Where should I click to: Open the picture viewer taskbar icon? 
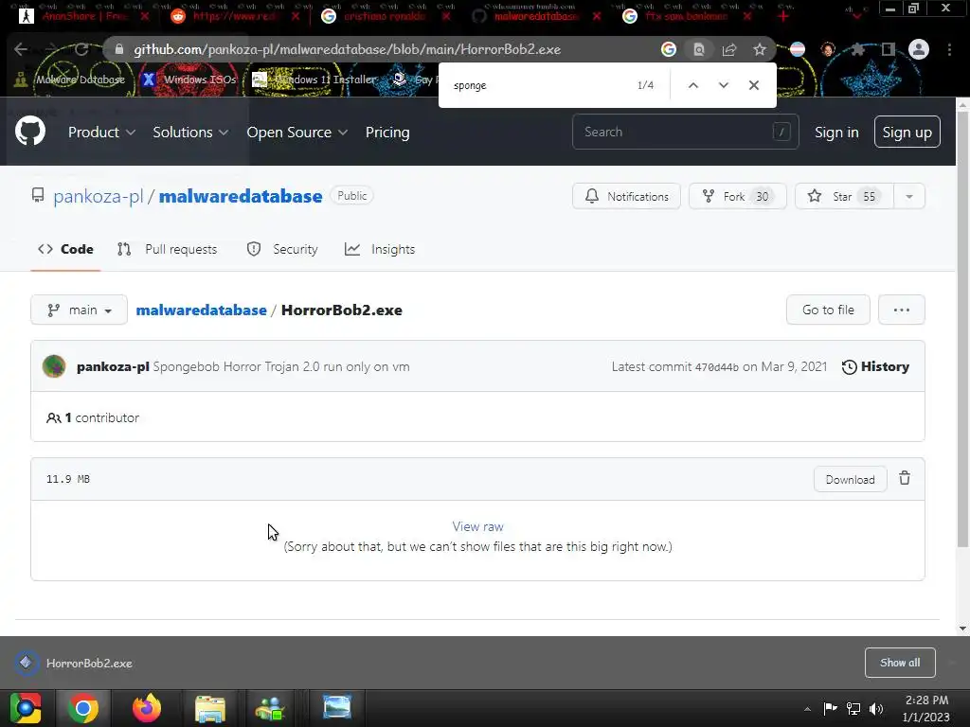(x=337, y=708)
